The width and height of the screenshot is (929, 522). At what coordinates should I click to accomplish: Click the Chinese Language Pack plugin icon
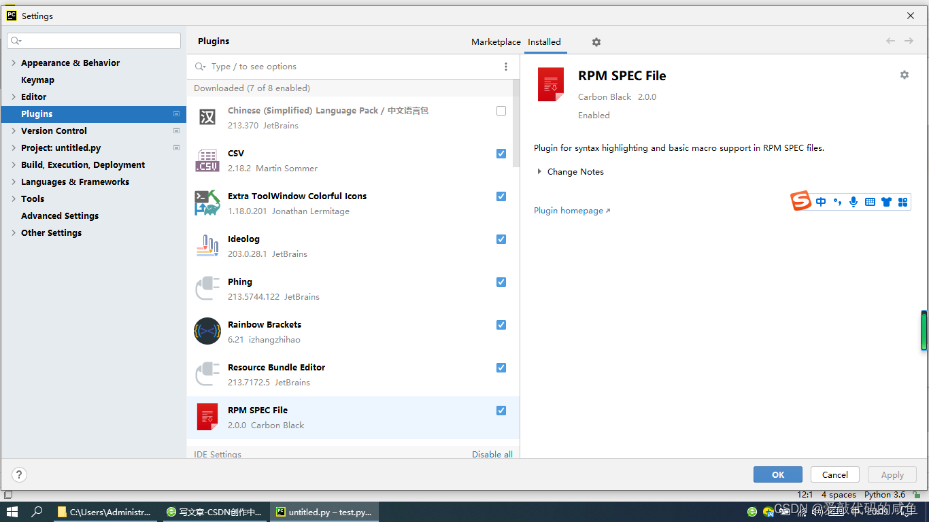[x=207, y=117]
